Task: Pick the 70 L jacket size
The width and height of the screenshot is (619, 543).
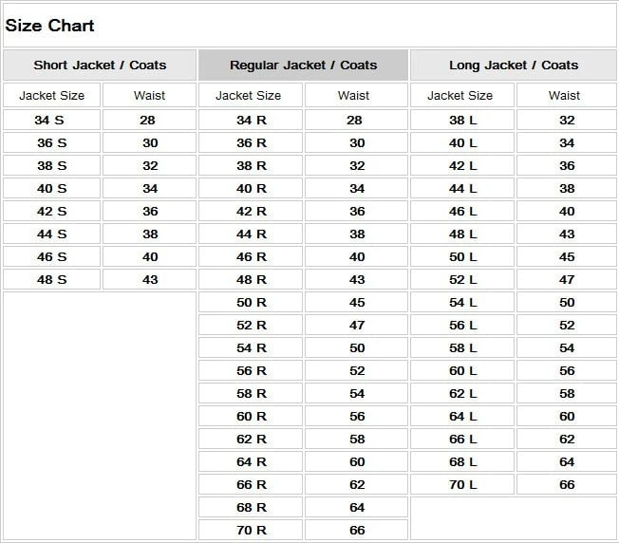Action: tap(463, 485)
